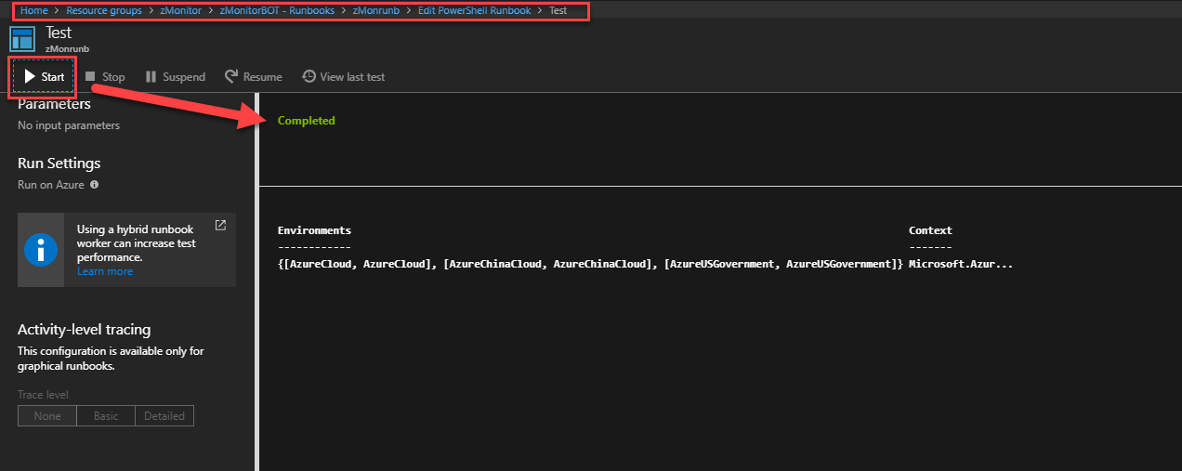
Task: Set trace level to Basic
Action: click(x=106, y=416)
